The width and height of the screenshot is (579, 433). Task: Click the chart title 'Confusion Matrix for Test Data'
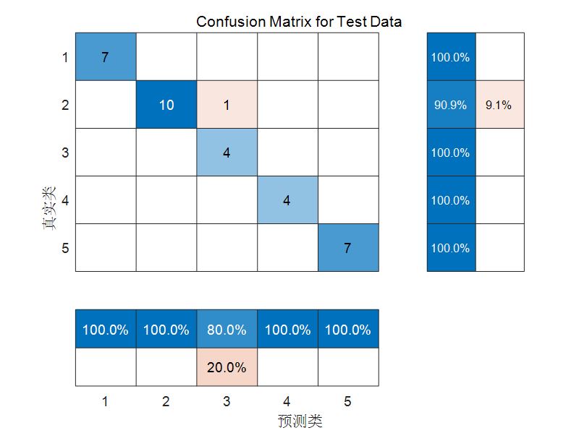[x=299, y=22]
